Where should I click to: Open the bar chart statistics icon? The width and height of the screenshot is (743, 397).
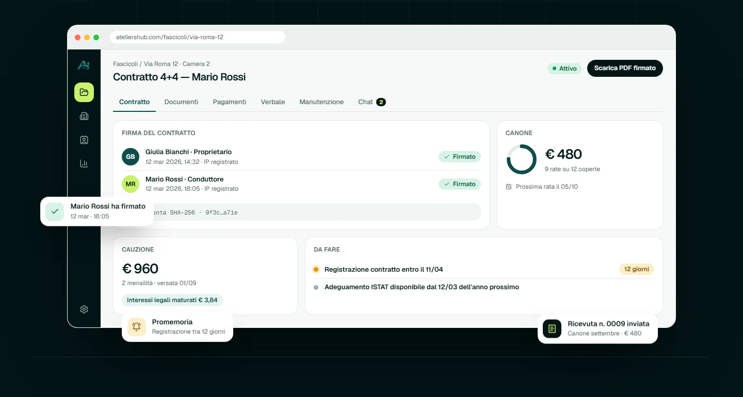(x=84, y=163)
